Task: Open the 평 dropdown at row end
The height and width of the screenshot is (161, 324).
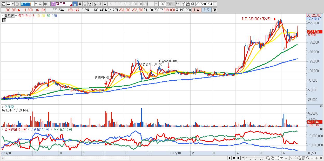Action: click(x=214, y=10)
